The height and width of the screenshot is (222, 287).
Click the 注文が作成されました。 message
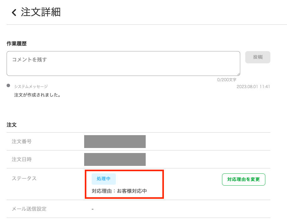click(x=37, y=95)
